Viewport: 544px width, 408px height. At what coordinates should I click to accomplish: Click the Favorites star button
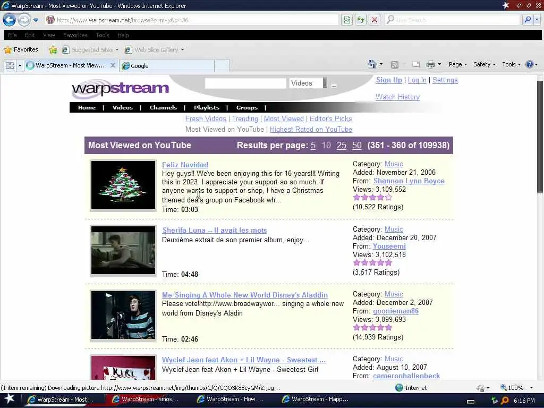21,49
